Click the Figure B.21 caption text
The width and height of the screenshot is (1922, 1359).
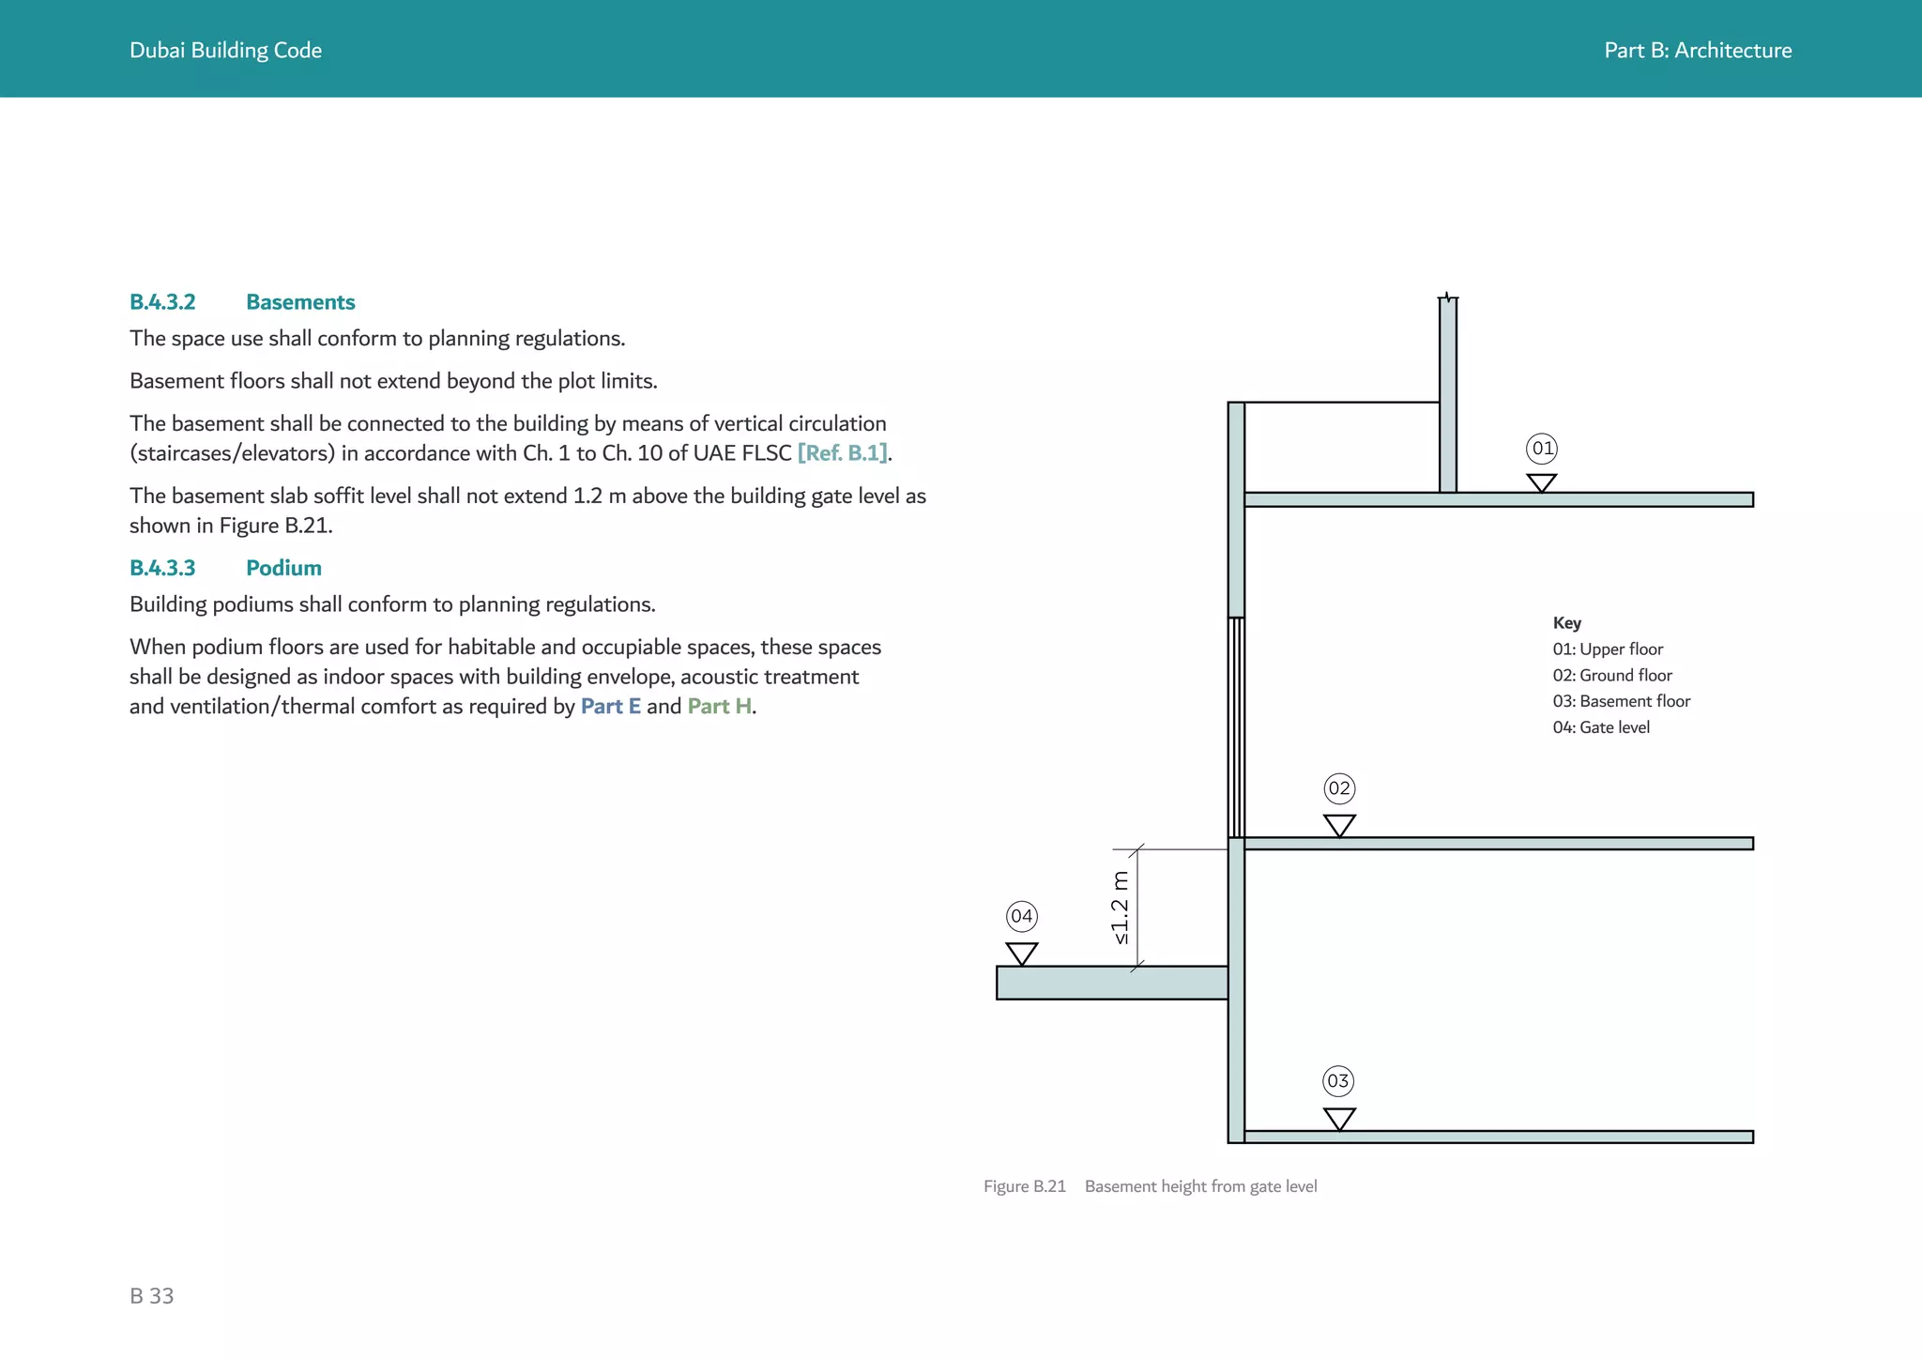coord(1151,1186)
